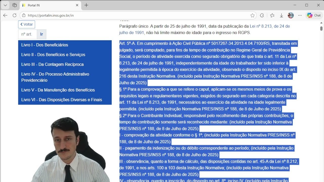Close the Portal IN tab

[x=77, y=5]
